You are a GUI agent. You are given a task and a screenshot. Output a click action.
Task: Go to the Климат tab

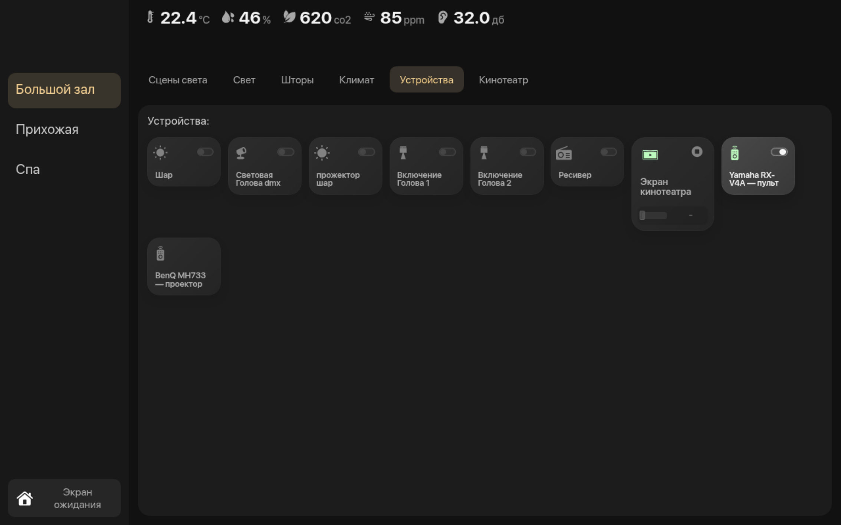[x=357, y=80]
